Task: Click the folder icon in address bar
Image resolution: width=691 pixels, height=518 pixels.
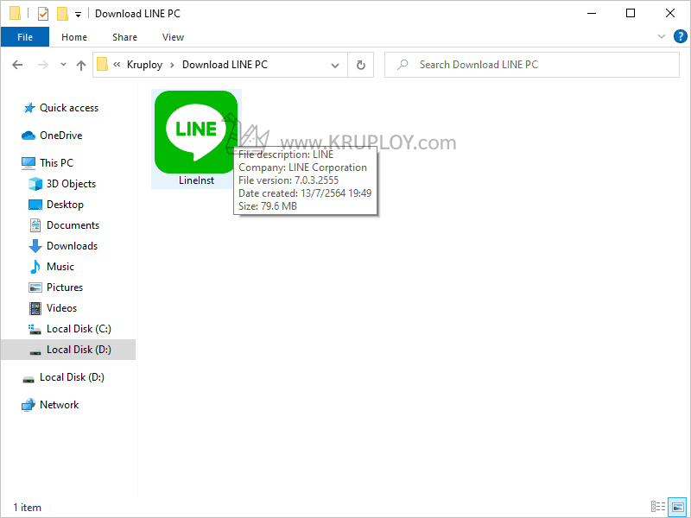Action: point(102,65)
